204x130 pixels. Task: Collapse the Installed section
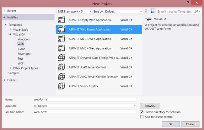click(4, 17)
